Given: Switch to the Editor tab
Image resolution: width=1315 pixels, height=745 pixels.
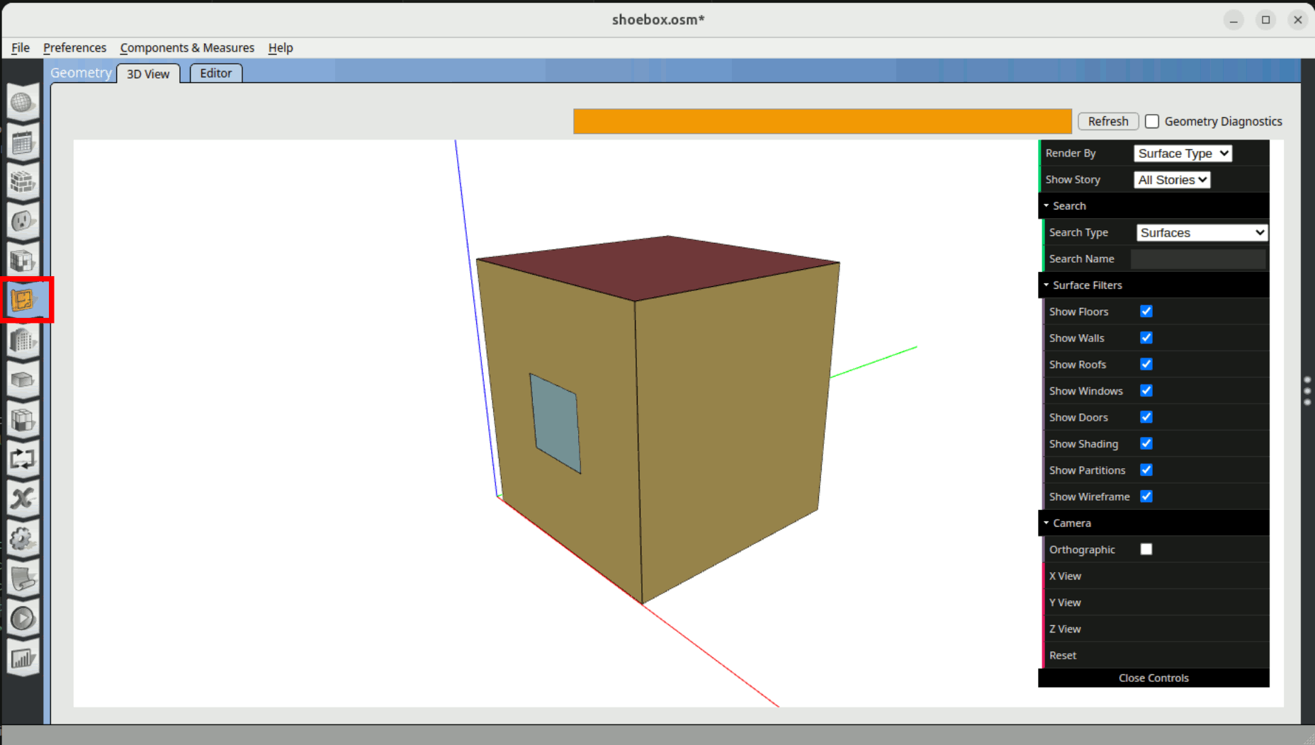Looking at the screenshot, I should (x=215, y=74).
